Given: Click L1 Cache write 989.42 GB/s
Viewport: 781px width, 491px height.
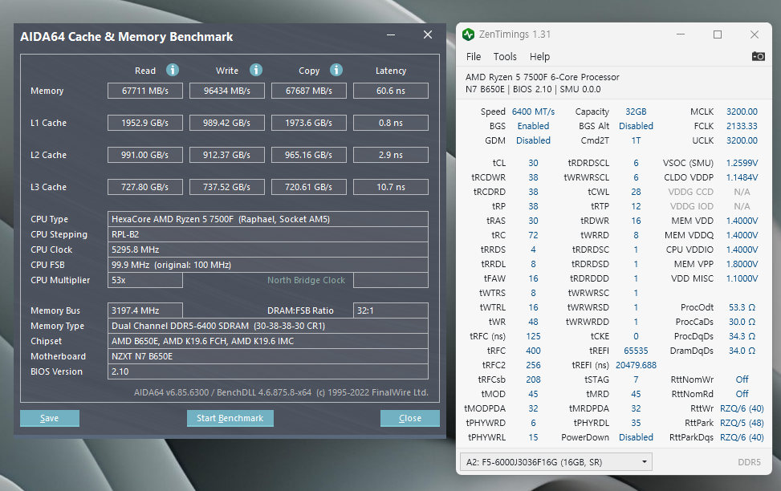Looking at the screenshot, I should click(x=226, y=123).
